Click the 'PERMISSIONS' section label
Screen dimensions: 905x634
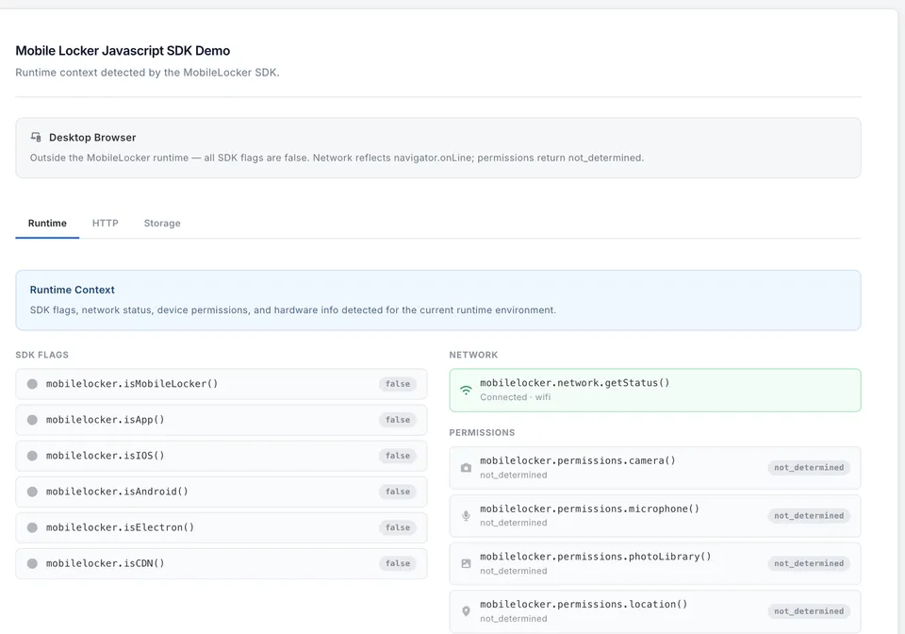(x=482, y=432)
